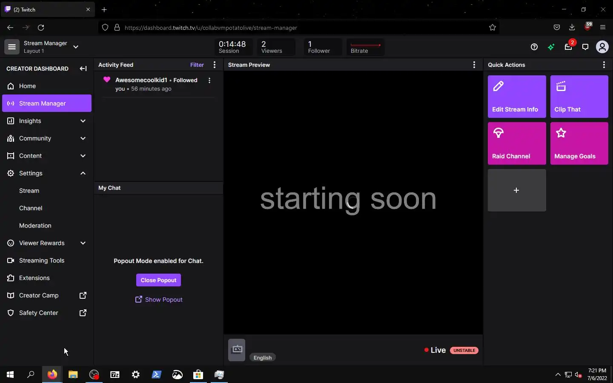Go back in browser history
613x383 pixels.
point(10,28)
